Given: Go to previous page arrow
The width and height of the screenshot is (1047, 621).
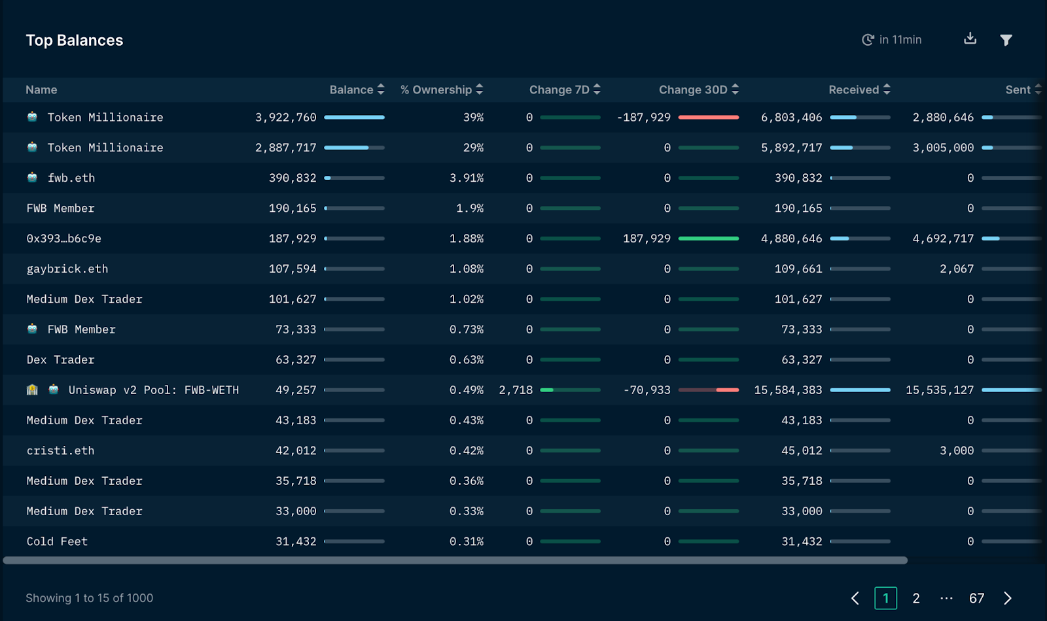Looking at the screenshot, I should tap(855, 598).
